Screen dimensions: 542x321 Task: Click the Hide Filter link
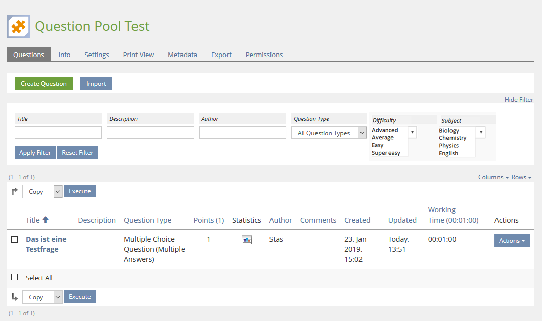point(519,100)
